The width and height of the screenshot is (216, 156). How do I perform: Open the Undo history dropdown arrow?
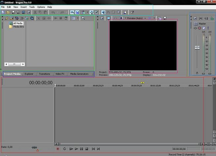pos(57,12)
